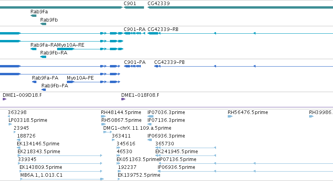Image resolution: width=333 pixels, height=181 pixels.
Task: Open the CG42339-RB transcript label
Action: point(163,29)
